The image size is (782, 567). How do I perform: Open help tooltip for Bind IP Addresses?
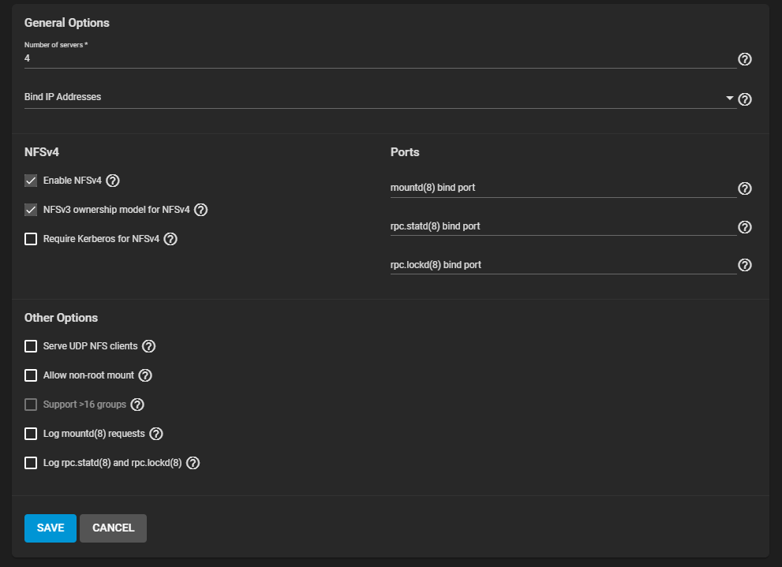pyautogui.click(x=744, y=99)
